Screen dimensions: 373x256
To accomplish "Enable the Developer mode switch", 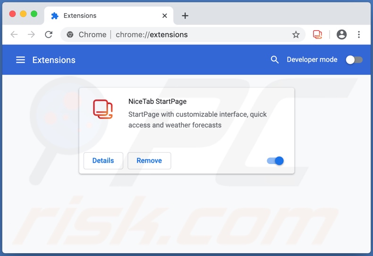I will (354, 59).
